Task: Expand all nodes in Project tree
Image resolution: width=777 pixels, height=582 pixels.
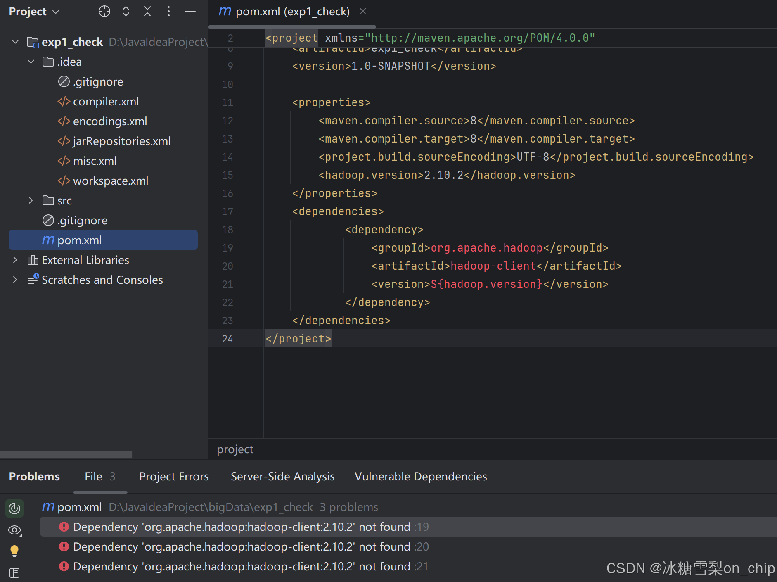Action: click(126, 11)
